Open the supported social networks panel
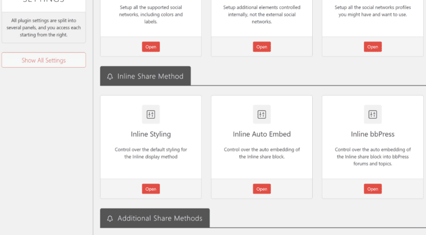 coord(151,46)
